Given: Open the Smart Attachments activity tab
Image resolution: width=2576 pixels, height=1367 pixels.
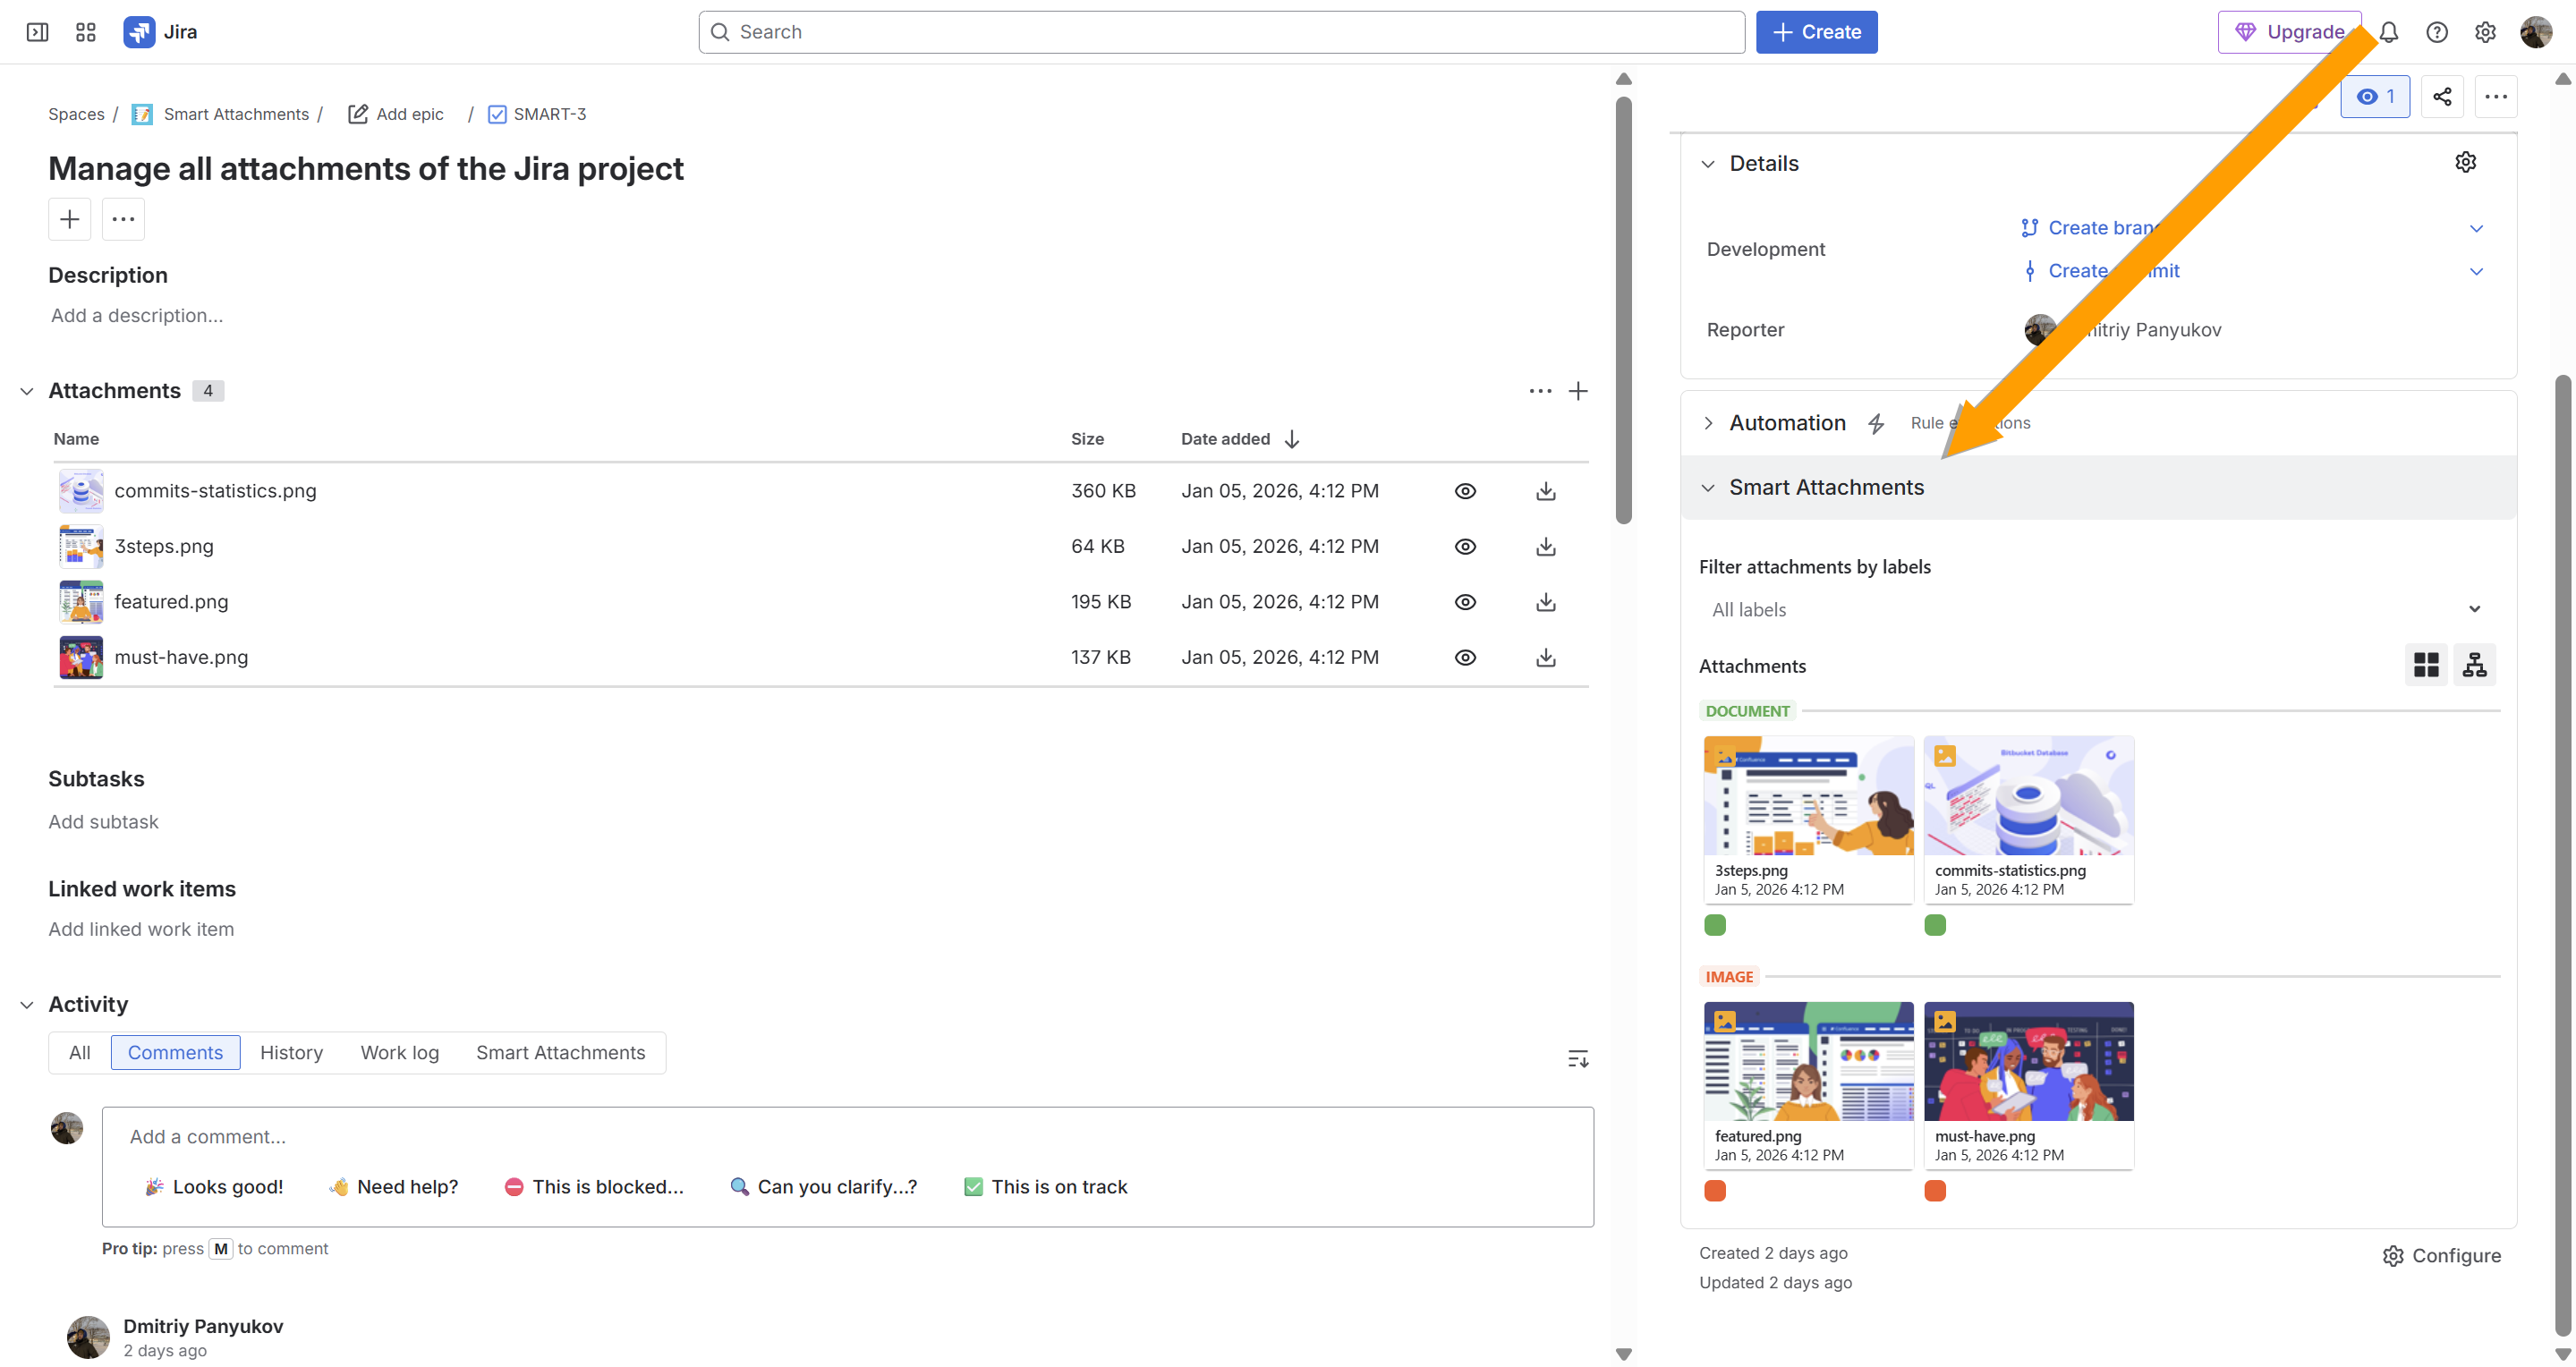Looking at the screenshot, I should click(560, 1053).
